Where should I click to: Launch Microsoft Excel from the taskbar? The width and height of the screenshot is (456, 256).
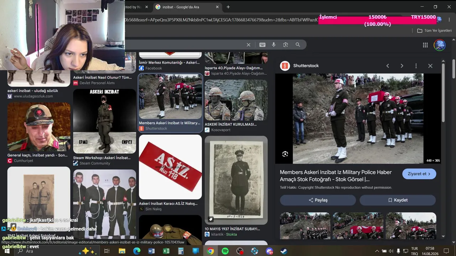(166, 251)
